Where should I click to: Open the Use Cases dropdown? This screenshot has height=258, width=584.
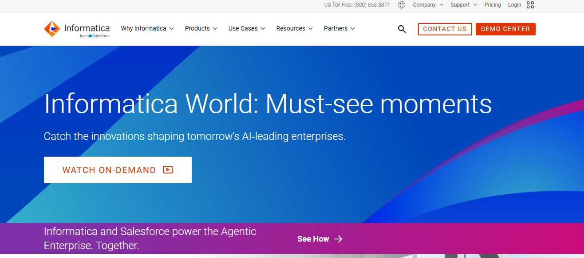[247, 28]
